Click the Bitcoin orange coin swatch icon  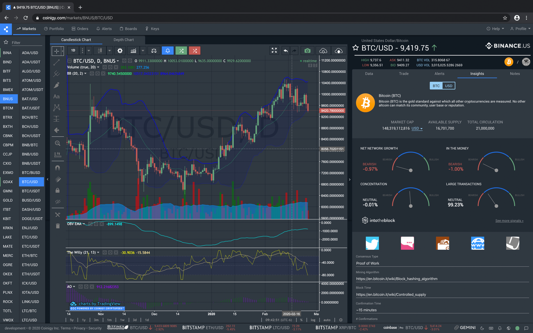pyautogui.click(x=509, y=62)
